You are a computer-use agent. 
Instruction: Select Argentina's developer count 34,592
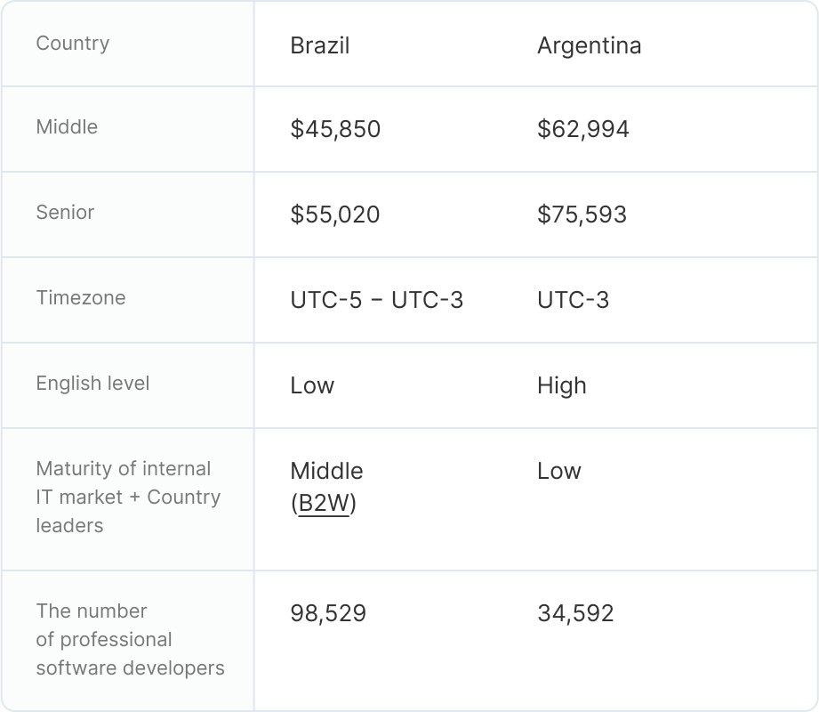(x=575, y=613)
